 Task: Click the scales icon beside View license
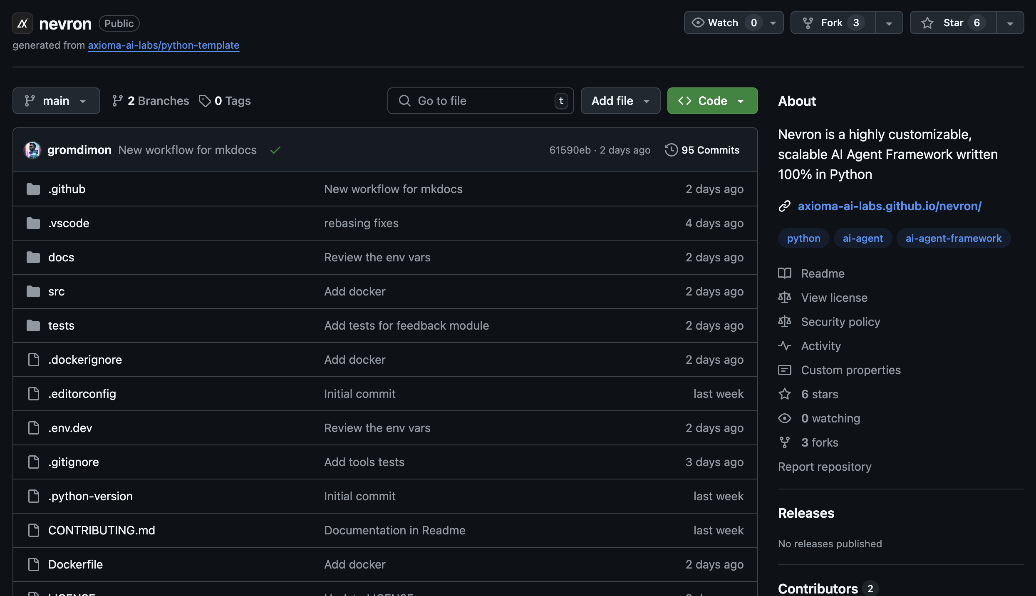pyautogui.click(x=785, y=298)
